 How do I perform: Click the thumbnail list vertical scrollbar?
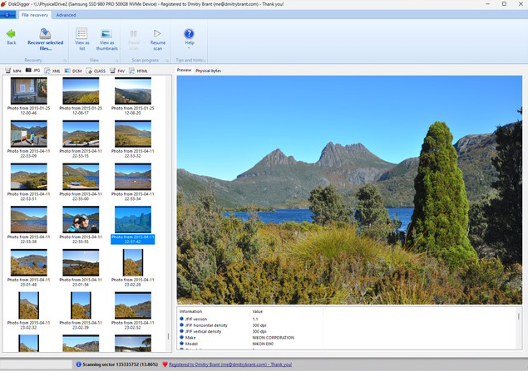coord(169,207)
